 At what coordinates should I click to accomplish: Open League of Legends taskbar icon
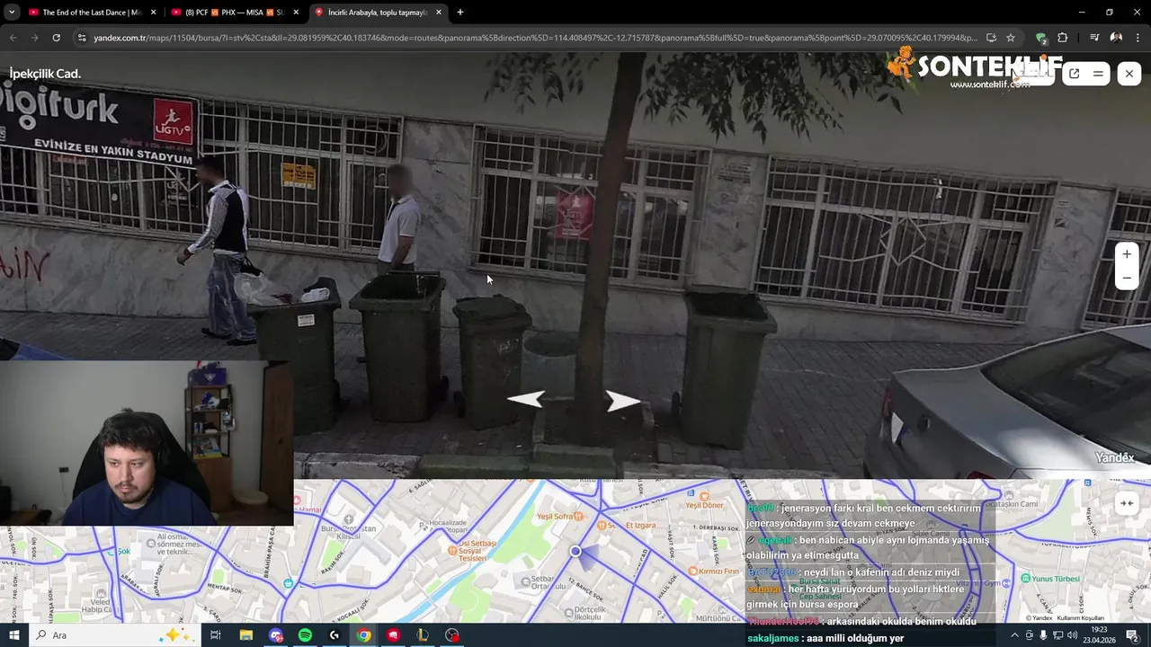[x=423, y=635]
